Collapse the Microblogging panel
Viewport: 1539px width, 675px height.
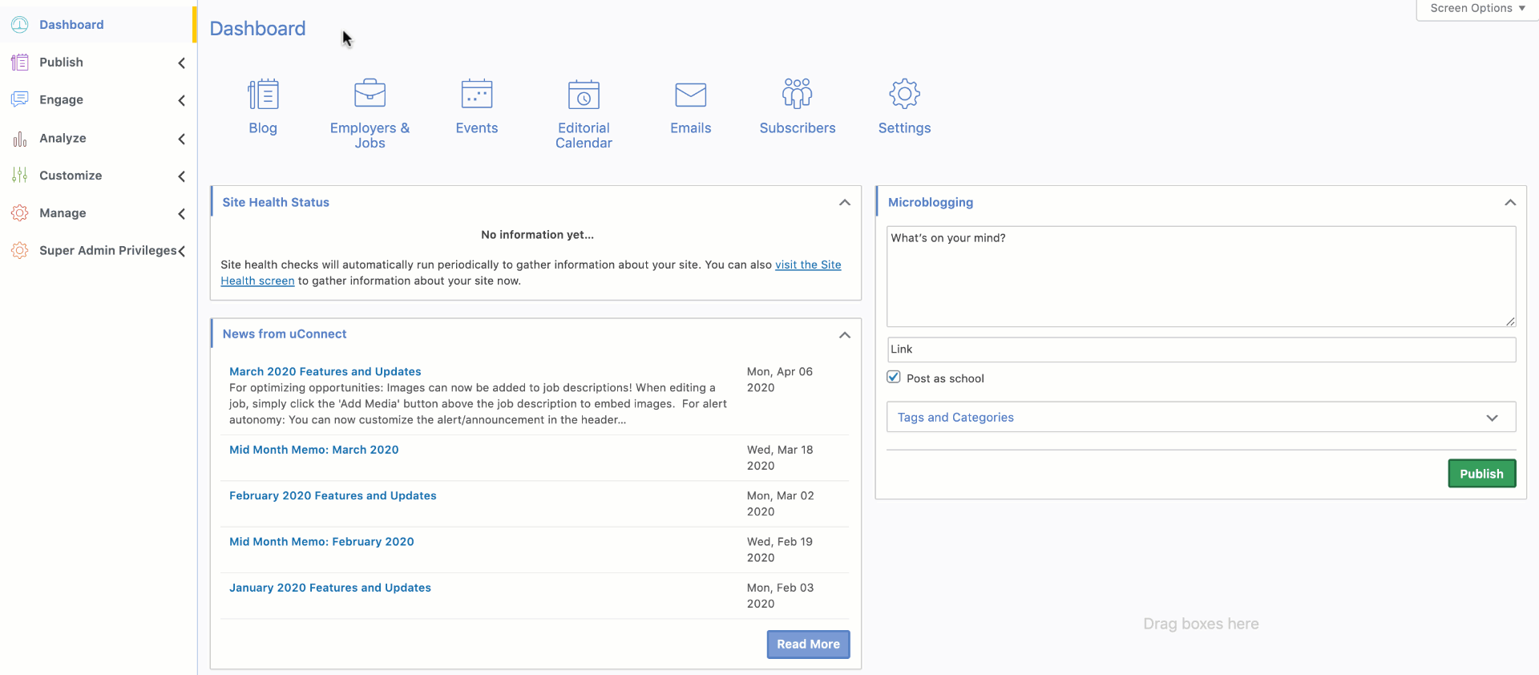pyautogui.click(x=1509, y=203)
